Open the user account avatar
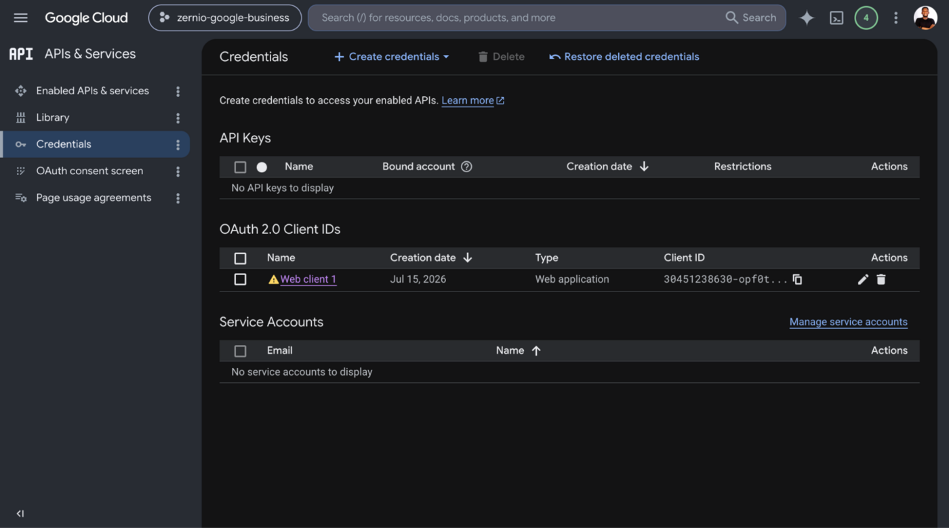 point(925,18)
